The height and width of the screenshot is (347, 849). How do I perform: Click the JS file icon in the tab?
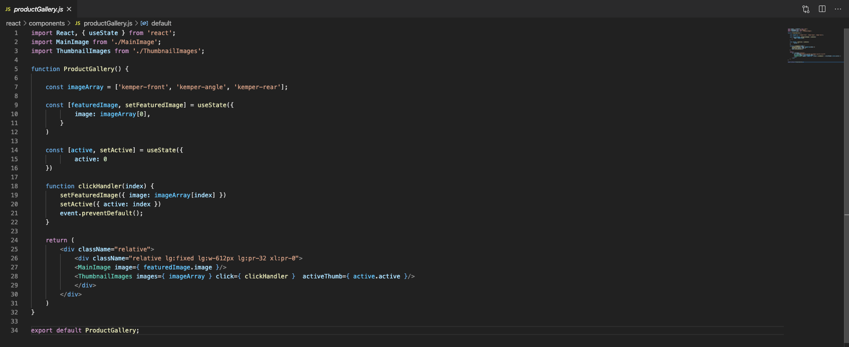[8, 9]
